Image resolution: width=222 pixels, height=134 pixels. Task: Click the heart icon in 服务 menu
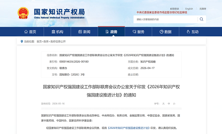click(x=134, y=31)
